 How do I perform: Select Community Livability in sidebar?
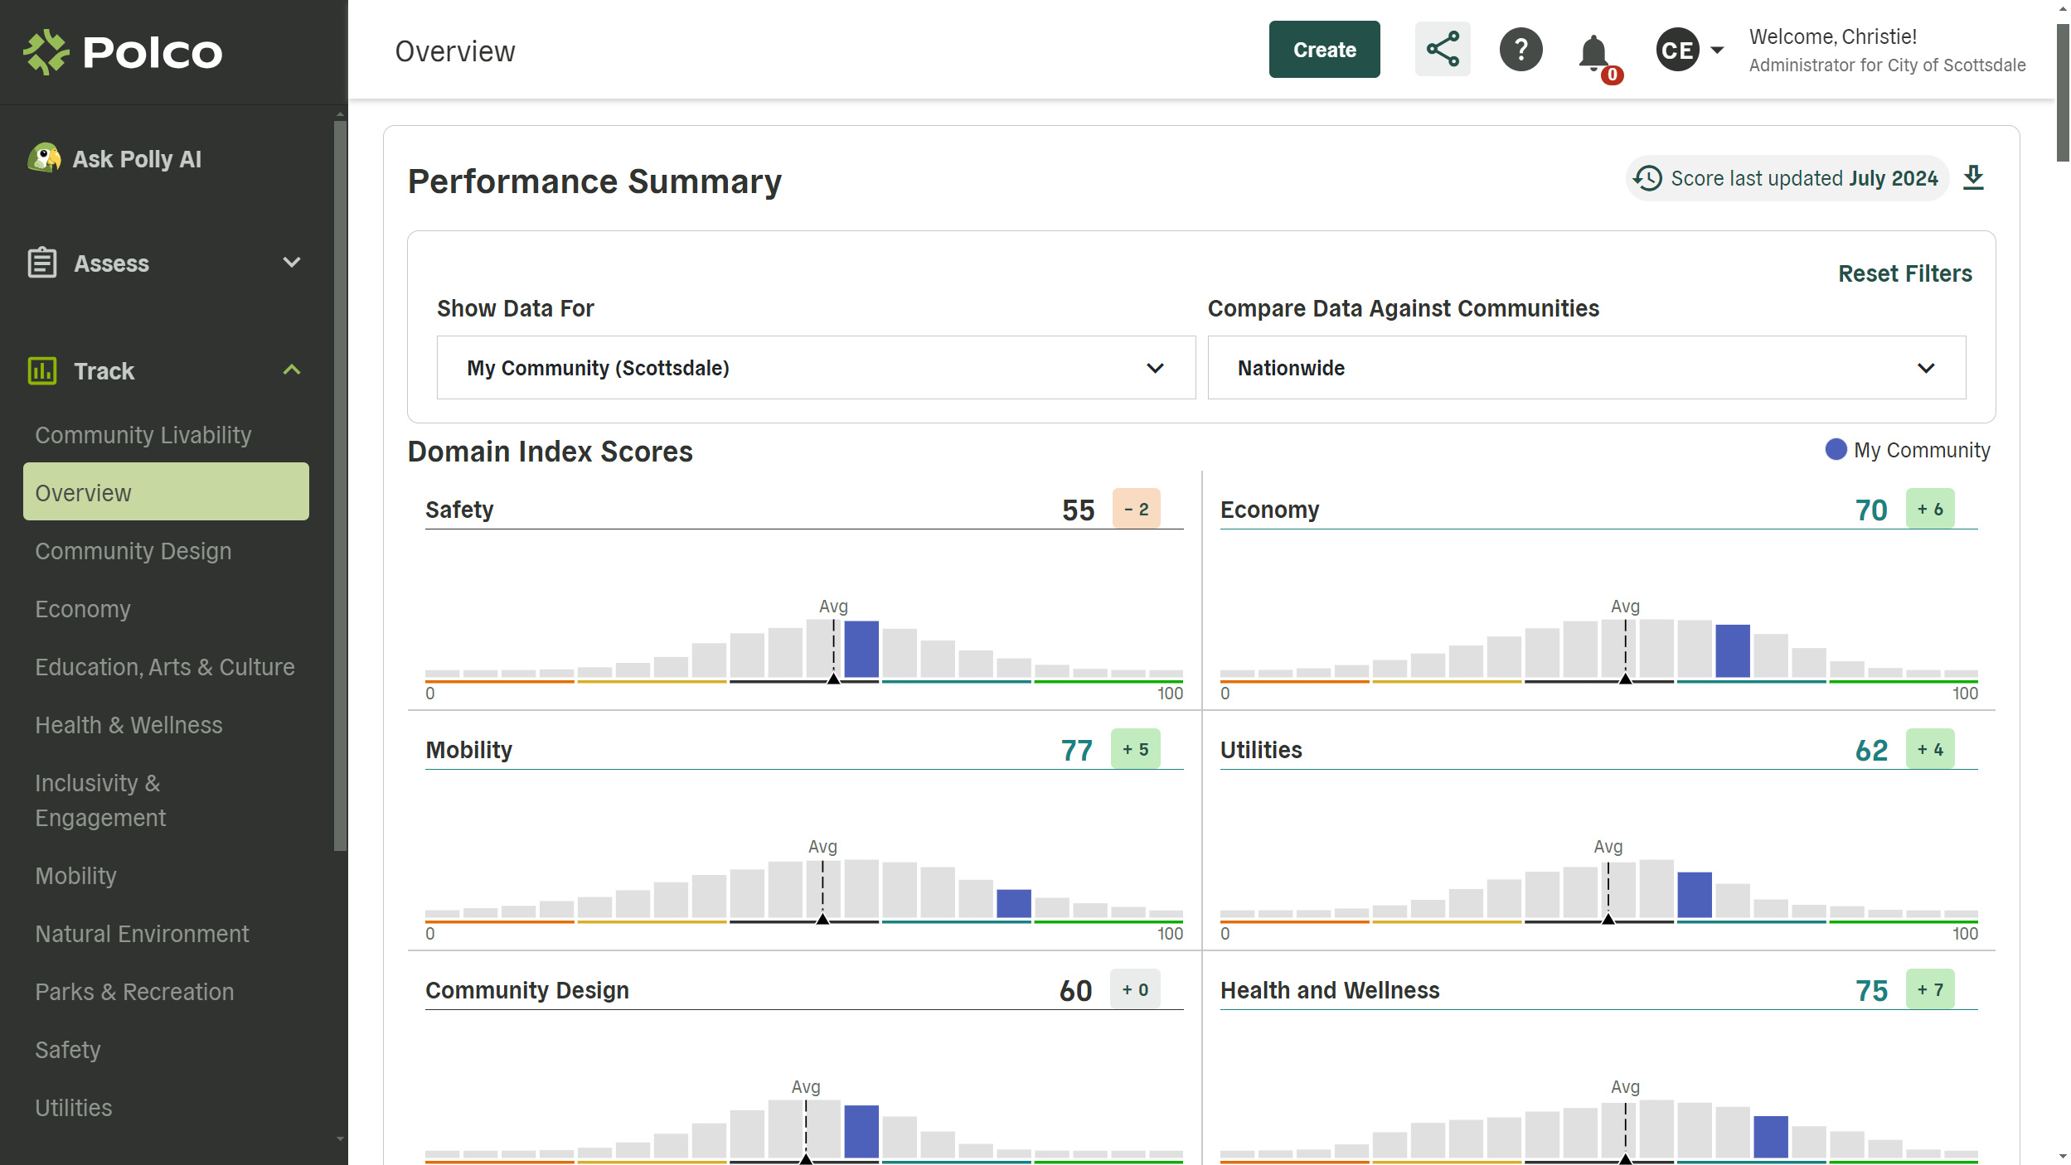click(x=143, y=435)
